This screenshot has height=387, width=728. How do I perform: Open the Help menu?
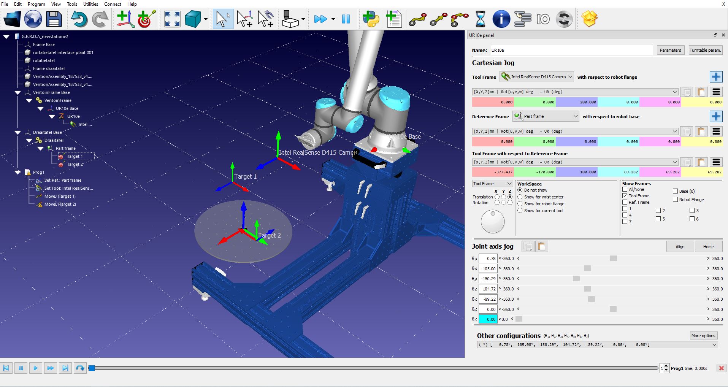(x=132, y=4)
